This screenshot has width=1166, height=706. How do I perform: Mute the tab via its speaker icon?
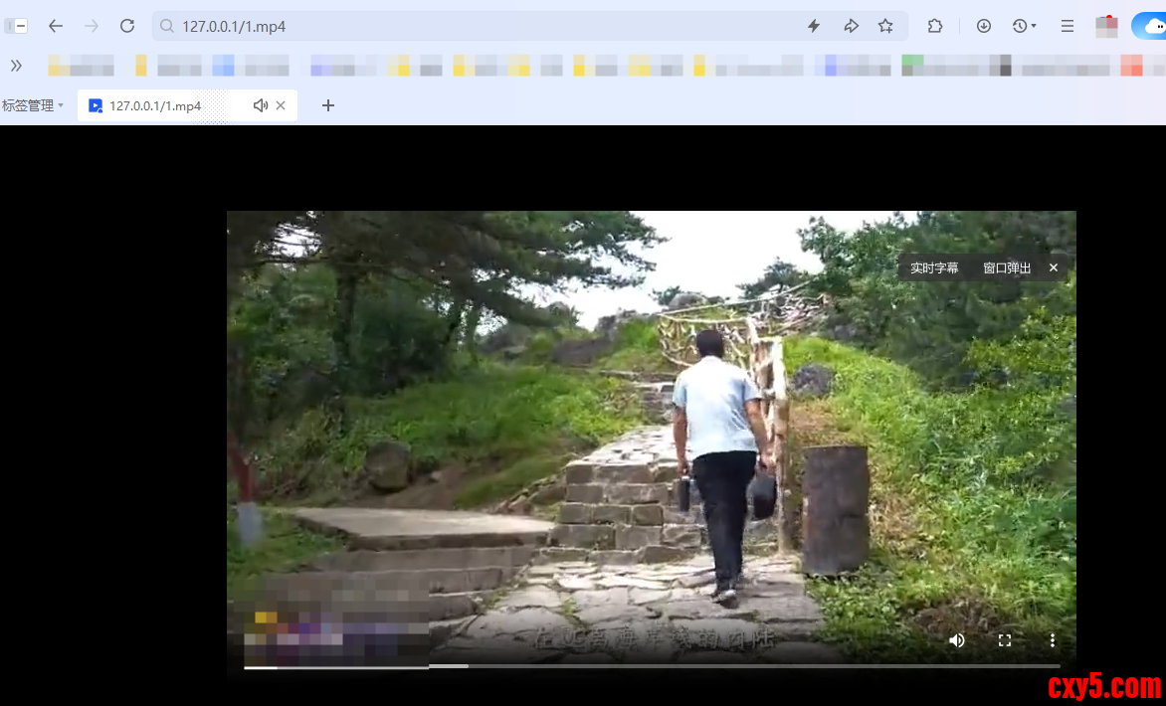click(x=261, y=105)
